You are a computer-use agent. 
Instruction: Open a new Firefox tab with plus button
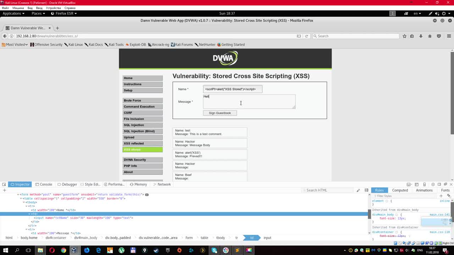pyautogui.click(x=57, y=28)
